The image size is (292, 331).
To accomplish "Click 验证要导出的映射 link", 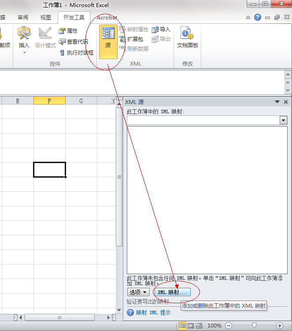I will coord(148,301).
